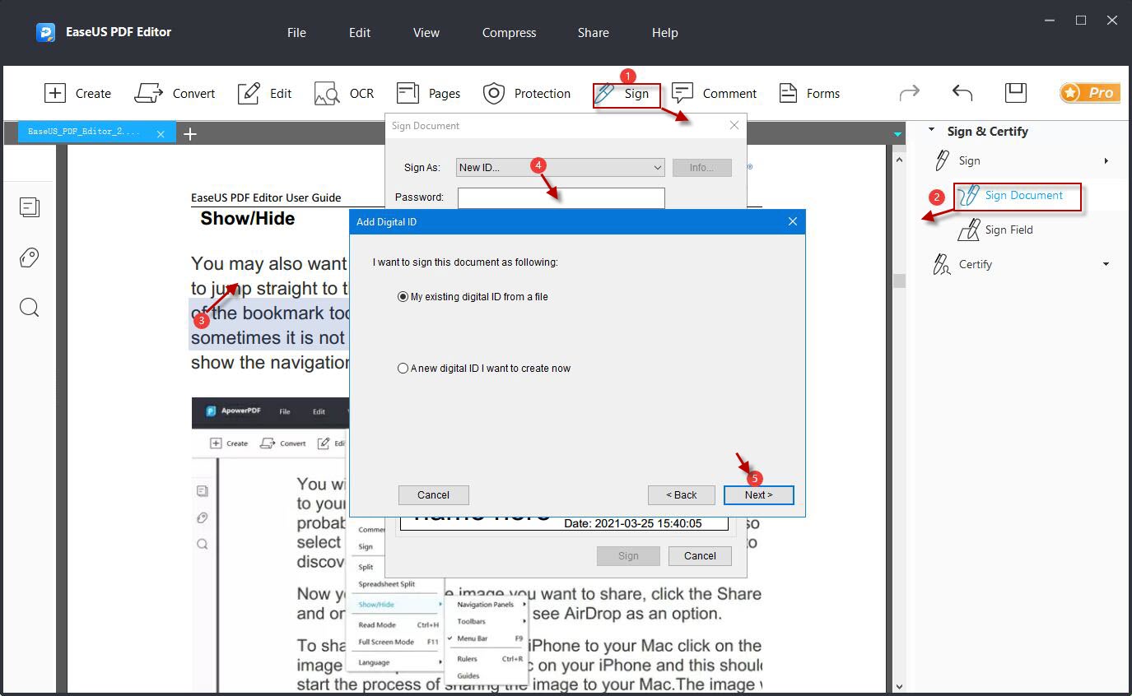Viewport: 1132px width, 696px height.
Task: Select A new digital ID I want to create now
Action: (484, 368)
